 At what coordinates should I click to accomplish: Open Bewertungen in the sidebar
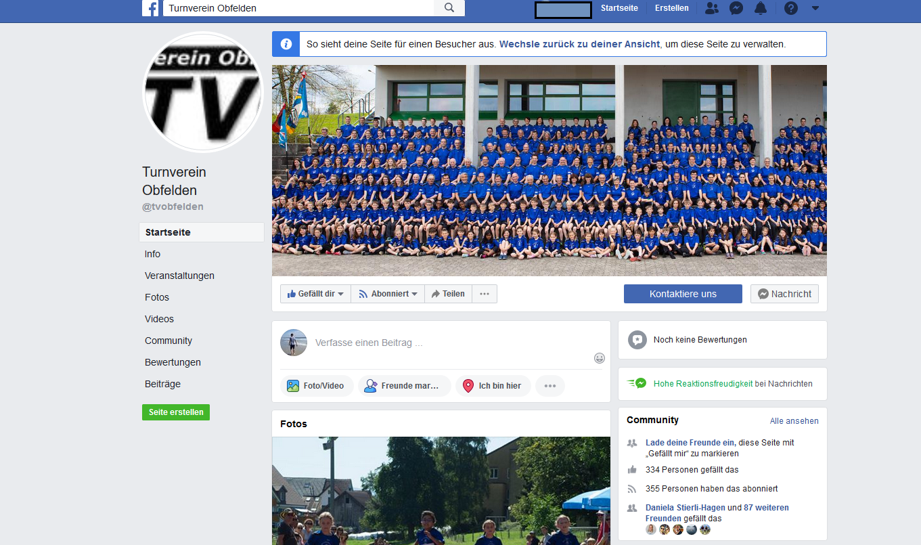173,362
